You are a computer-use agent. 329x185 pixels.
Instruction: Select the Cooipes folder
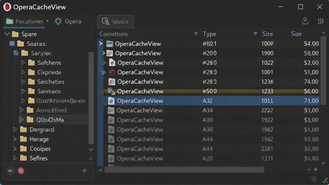40,149
